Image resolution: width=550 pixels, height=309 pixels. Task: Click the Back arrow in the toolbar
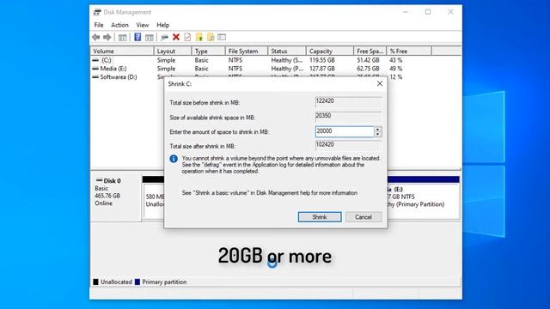coord(95,37)
